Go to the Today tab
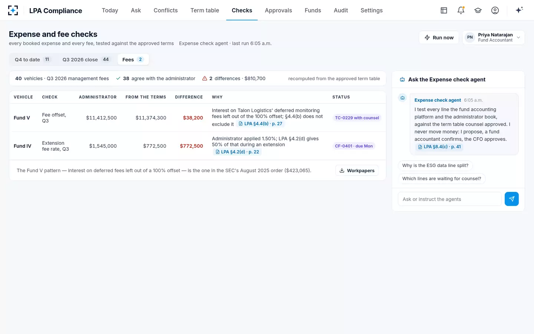This screenshot has height=334, width=534. pos(110,10)
